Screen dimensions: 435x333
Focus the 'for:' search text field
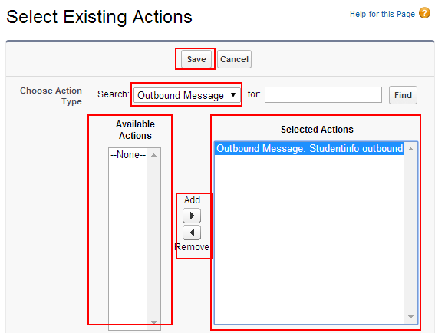click(323, 95)
